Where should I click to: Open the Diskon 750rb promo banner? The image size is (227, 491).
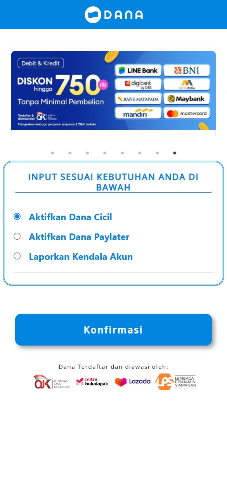point(113,90)
